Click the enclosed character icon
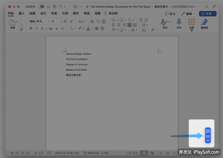This screenshot has width=223, height=158. [x=102, y=28]
